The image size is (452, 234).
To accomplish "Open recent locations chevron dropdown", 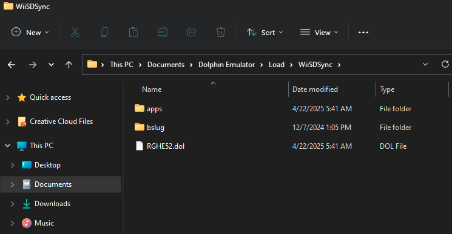I will [x=51, y=65].
